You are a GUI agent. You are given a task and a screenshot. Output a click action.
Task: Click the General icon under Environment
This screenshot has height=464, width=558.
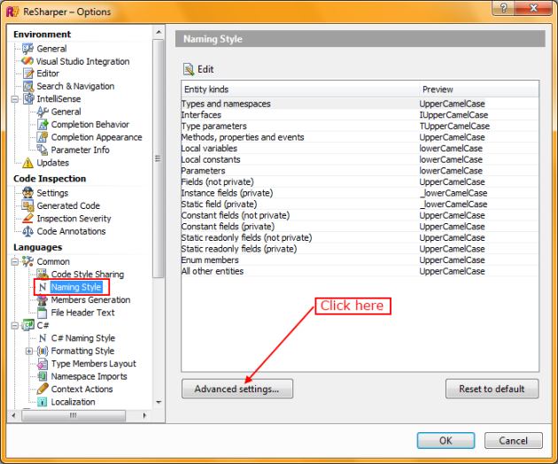[27, 49]
